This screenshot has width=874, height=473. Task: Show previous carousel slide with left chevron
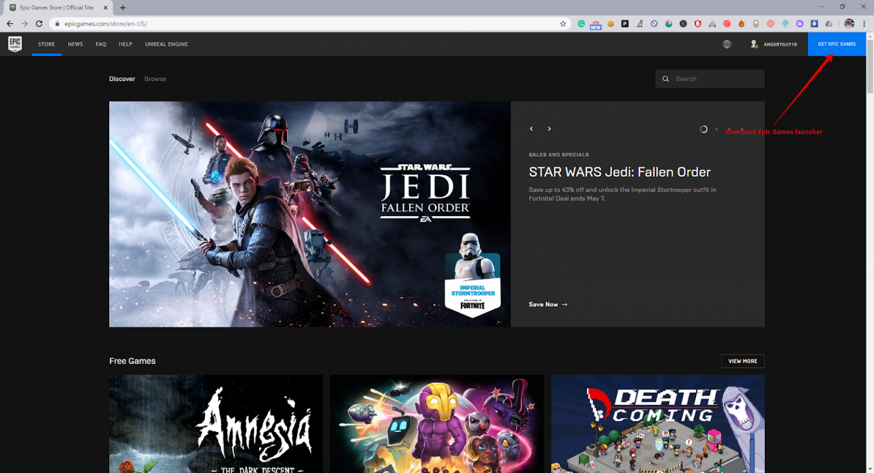point(531,129)
